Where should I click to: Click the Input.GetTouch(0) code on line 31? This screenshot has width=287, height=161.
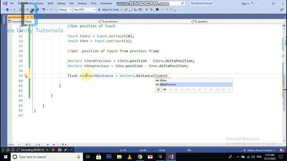(115, 36)
